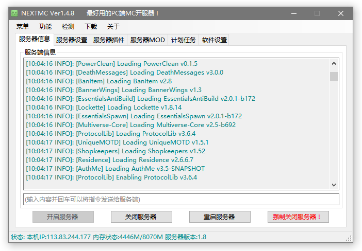
Task: Click the BanItem v2.8 log line
Action: click(99, 81)
